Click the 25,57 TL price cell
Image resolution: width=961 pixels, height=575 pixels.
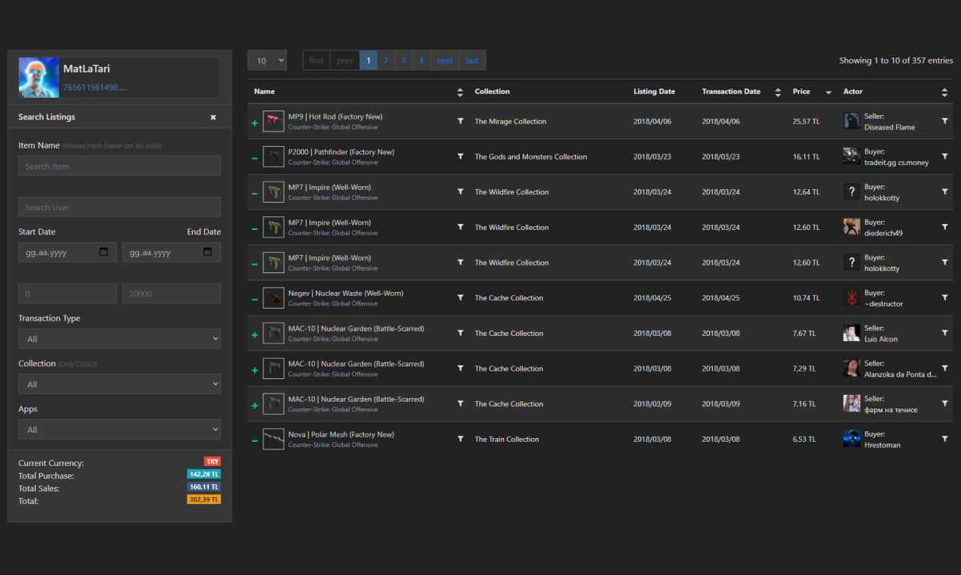coord(806,121)
